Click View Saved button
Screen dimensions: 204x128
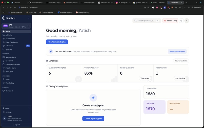pos(145,78)
